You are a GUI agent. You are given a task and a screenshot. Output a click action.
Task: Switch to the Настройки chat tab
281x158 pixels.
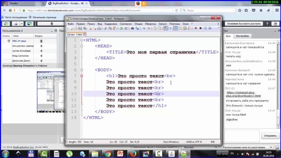(x=242, y=36)
